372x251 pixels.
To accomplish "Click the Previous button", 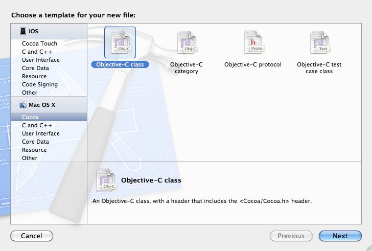I will click(x=291, y=236).
